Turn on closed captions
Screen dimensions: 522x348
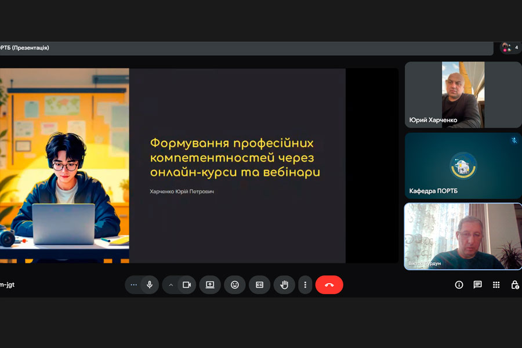point(259,285)
